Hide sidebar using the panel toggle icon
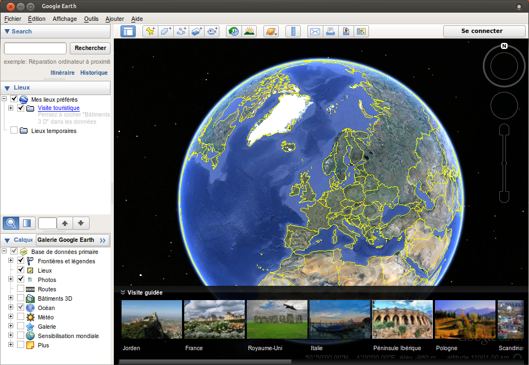This screenshot has height=365, width=529. point(128,31)
